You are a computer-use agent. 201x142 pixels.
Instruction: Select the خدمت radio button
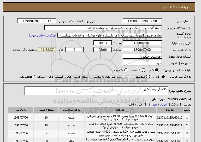click(144, 70)
